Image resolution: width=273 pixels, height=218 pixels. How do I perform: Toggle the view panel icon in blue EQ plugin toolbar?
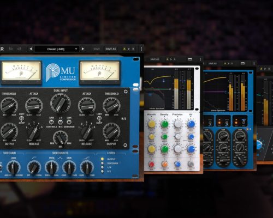(x=242, y=63)
